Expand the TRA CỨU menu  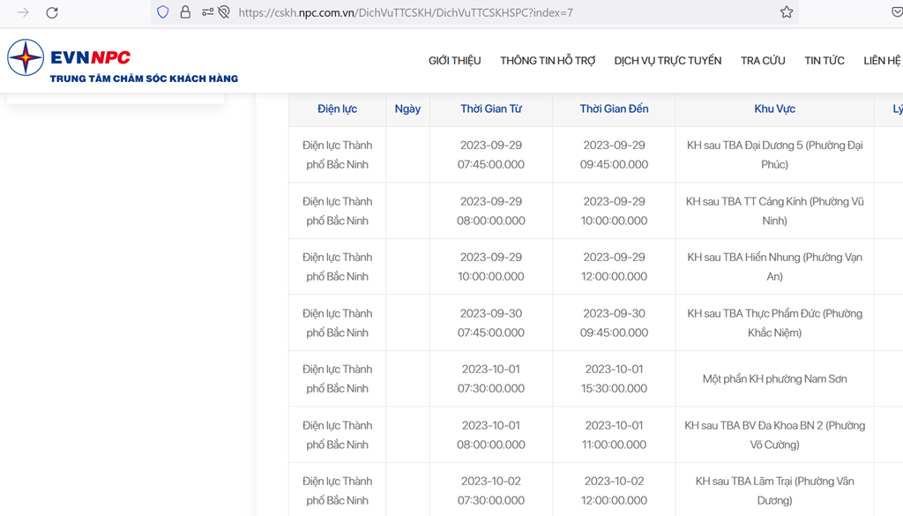point(763,61)
